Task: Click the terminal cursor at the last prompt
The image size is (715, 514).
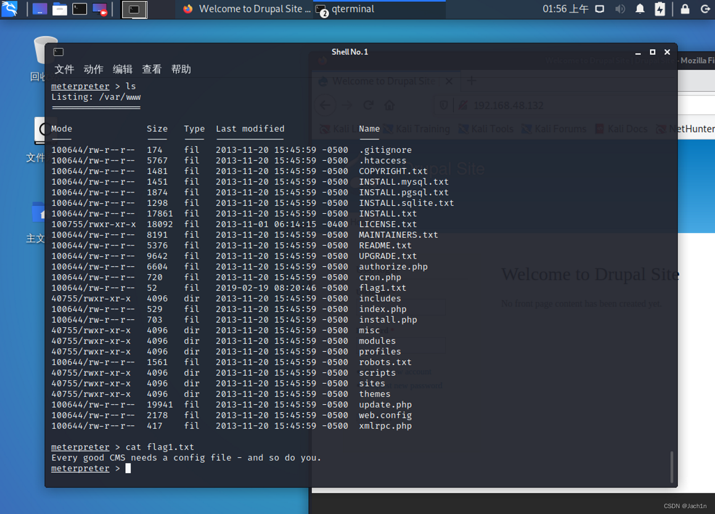Action: click(x=128, y=468)
